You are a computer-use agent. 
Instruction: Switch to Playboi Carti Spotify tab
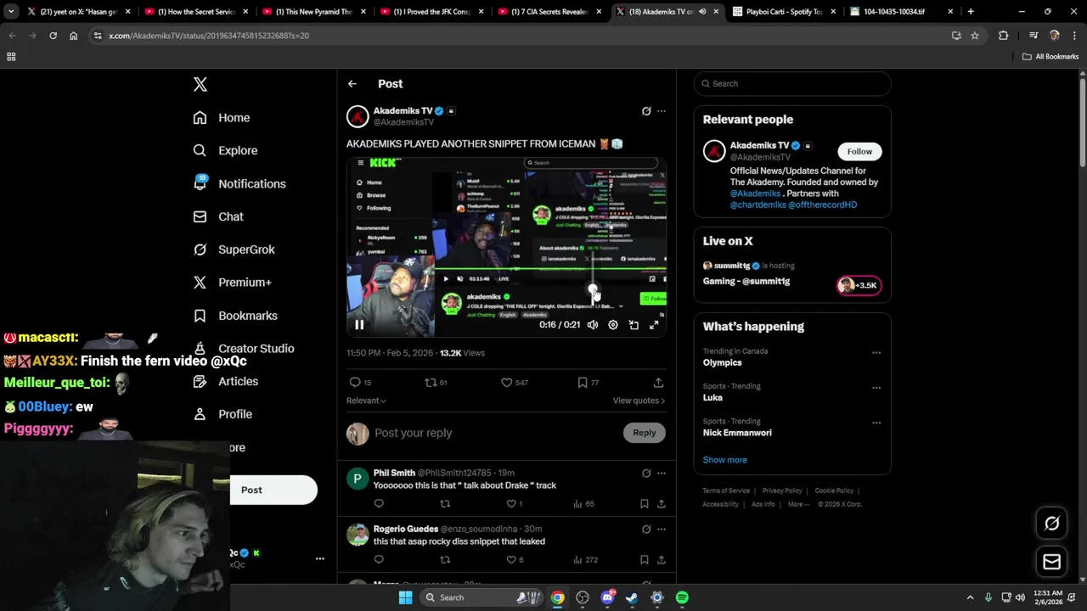point(783,12)
